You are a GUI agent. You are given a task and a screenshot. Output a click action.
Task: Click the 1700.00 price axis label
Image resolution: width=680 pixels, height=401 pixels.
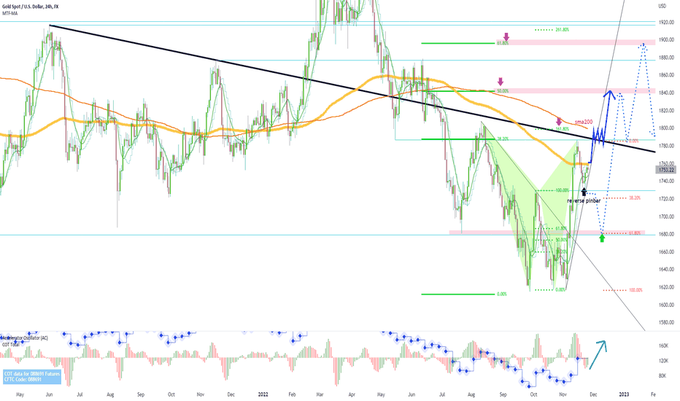(x=667, y=217)
